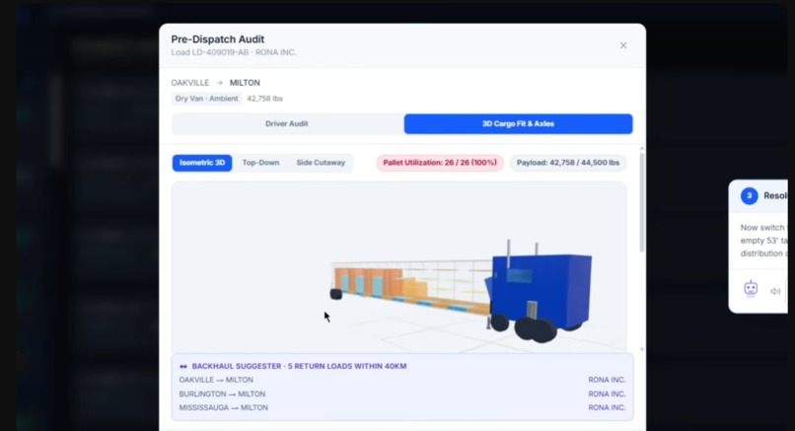Image resolution: width=795 pixels, height=431 pixels.
Task: Open the 3D Cargo Fit & Axles tab
Action: (x=518, y=123)
